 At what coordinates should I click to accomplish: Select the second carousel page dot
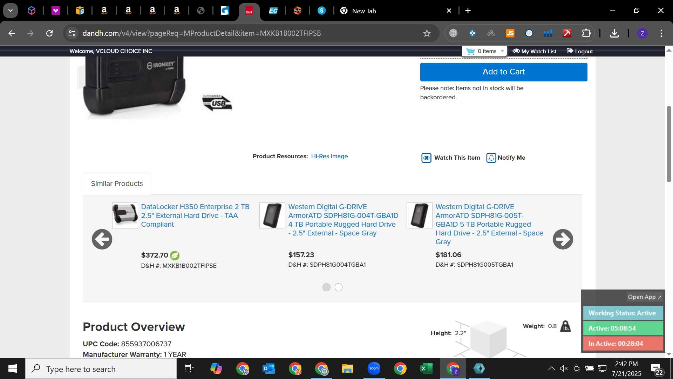click(x=339, y=287)
